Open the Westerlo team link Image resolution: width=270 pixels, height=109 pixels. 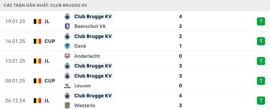pos(85,105)
